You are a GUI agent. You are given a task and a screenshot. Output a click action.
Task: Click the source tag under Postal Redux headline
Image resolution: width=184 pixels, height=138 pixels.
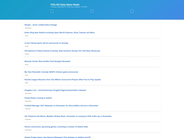point(28,101)
